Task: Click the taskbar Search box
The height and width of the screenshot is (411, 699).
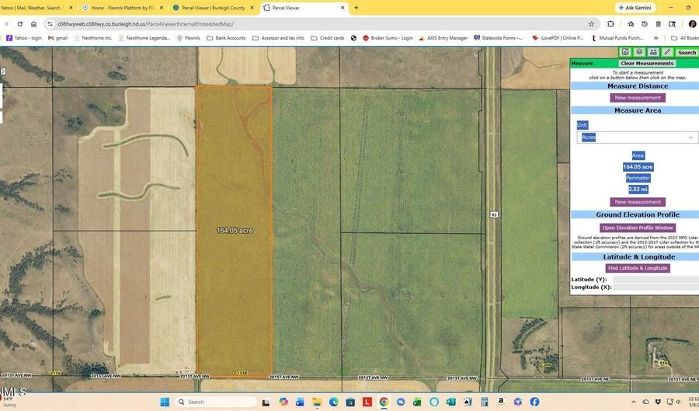Action: click(x=216, y=402)
